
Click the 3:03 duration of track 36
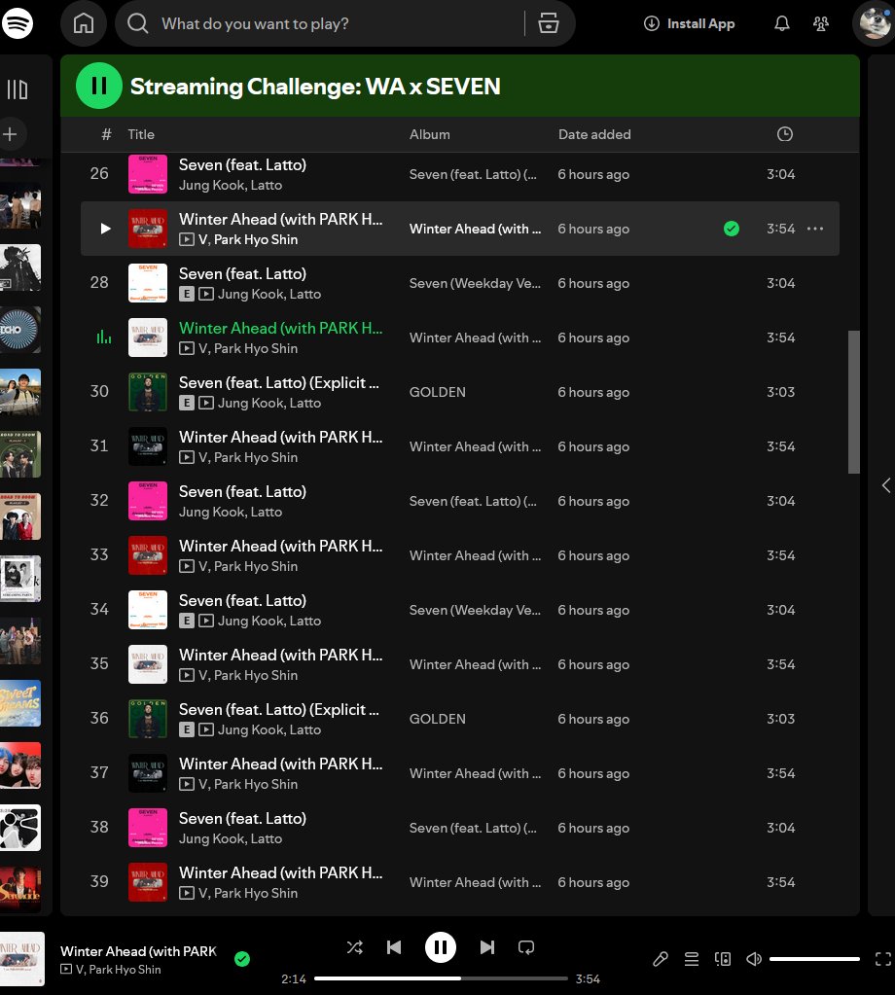pyautogui.click(x=781, y=719)
